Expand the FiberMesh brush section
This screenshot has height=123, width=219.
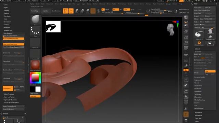pyautogui.click(x=7, y=16)
